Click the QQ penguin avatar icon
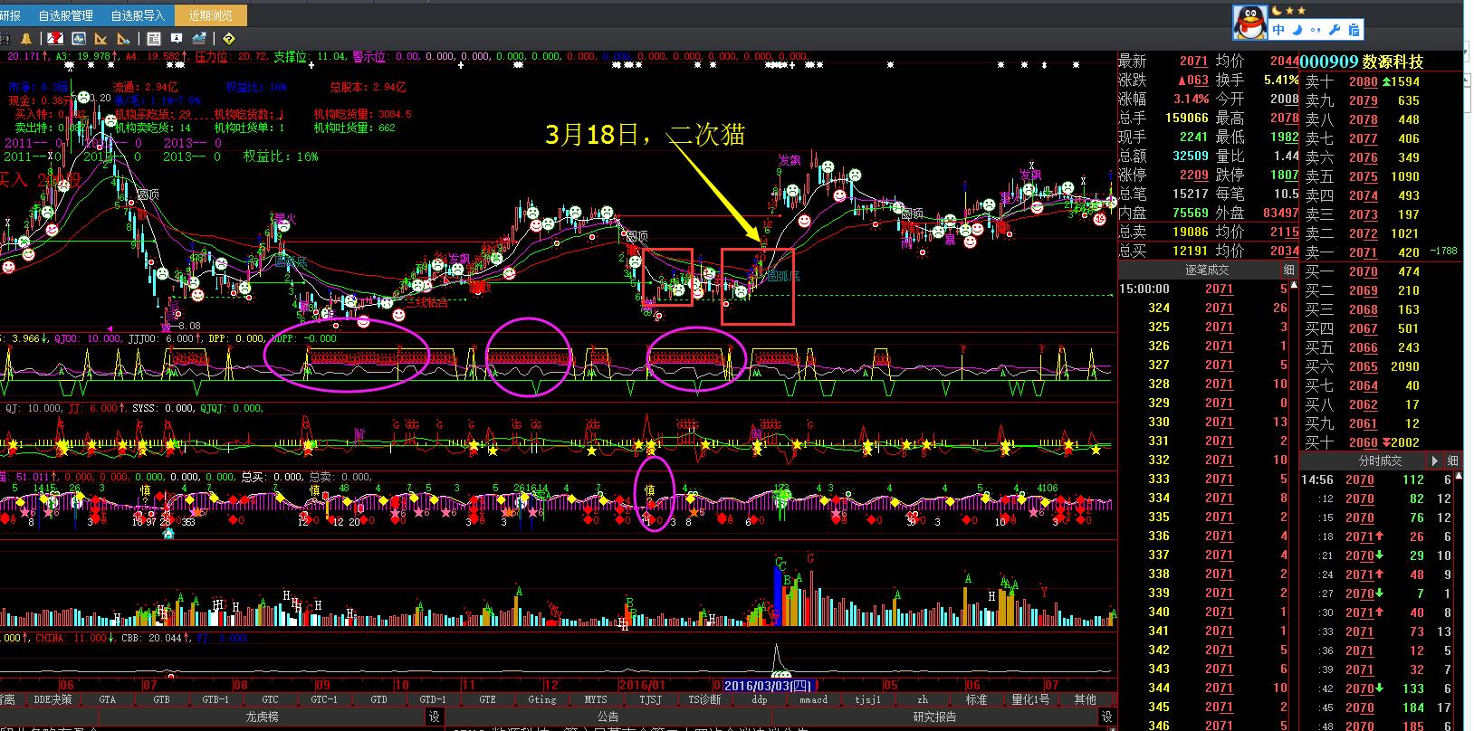 coord(1250,23)
